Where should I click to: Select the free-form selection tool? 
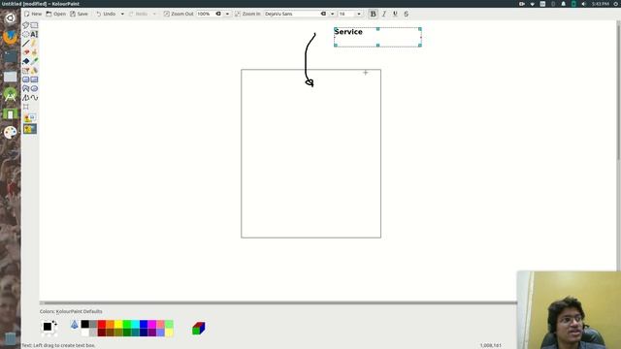pyautogui.click(x=26, y=25)
